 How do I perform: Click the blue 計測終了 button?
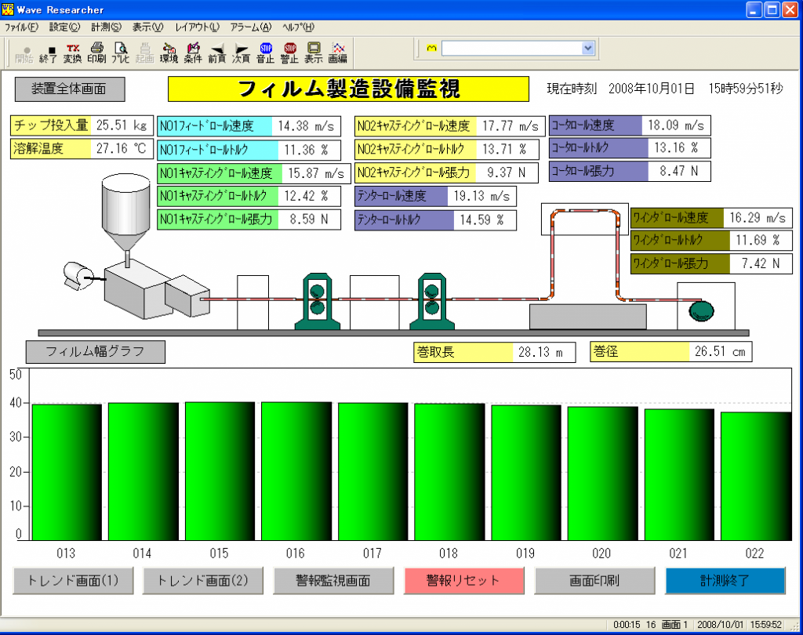725,581
